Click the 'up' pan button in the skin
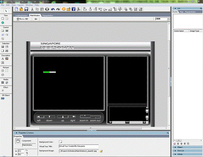 (x=63, y=117)
